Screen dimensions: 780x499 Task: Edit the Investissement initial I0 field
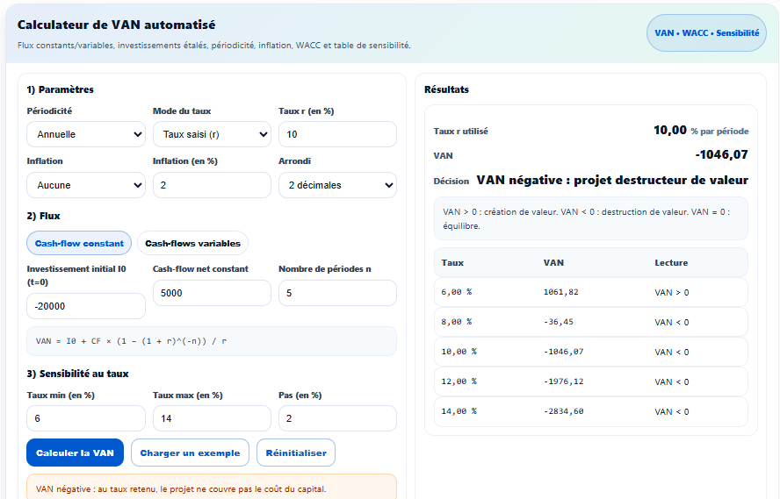coord(85,306)
